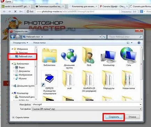Open the Help question mark icon
The width and height of the screenshot is (151, 127).
[x=139, y=43]
